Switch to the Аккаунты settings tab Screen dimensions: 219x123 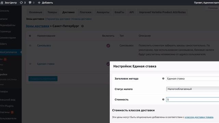tap(103, 12)
